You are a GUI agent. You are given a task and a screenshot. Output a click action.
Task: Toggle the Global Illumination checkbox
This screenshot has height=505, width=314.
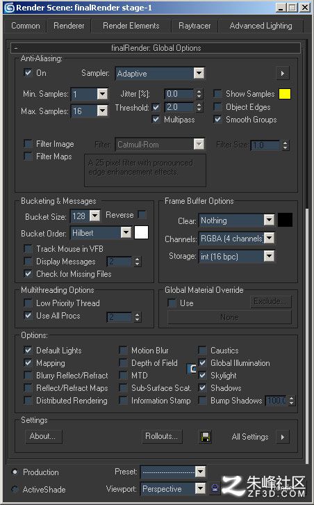(202, 362)
